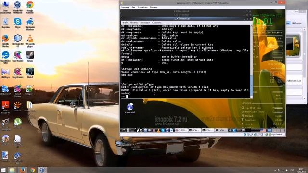
Task: Open the desktop icon inside the Knoppix VM
Action: (x=130, y=108)
